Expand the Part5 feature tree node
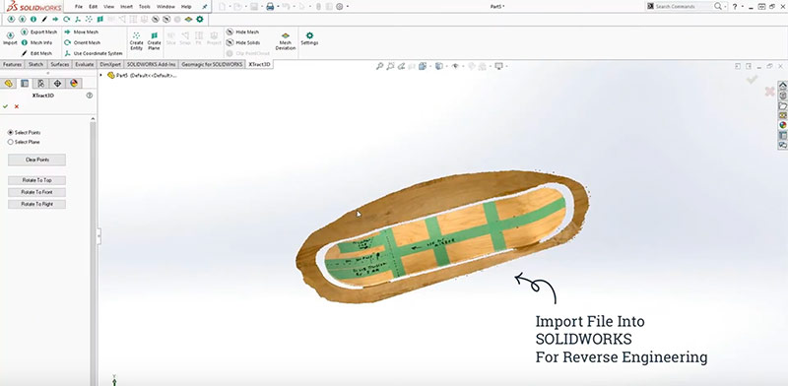The width and height of the screenshot is (788, 386). 101,76
